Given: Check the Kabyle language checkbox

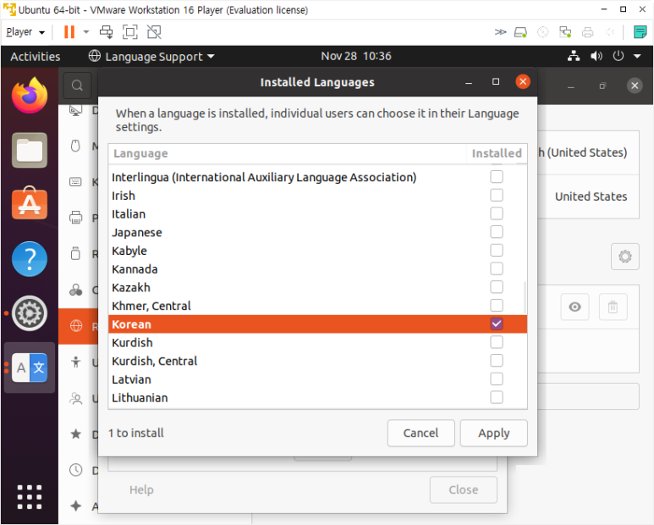Looking at the screenshot, I should pyautogui.click(x=497, y=250).
